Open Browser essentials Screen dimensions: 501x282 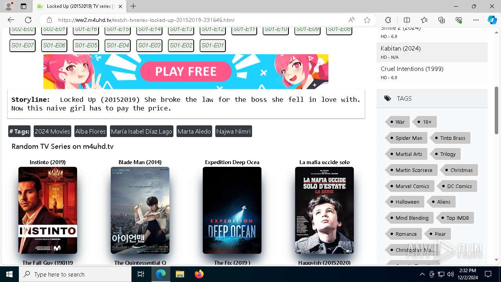459,20
